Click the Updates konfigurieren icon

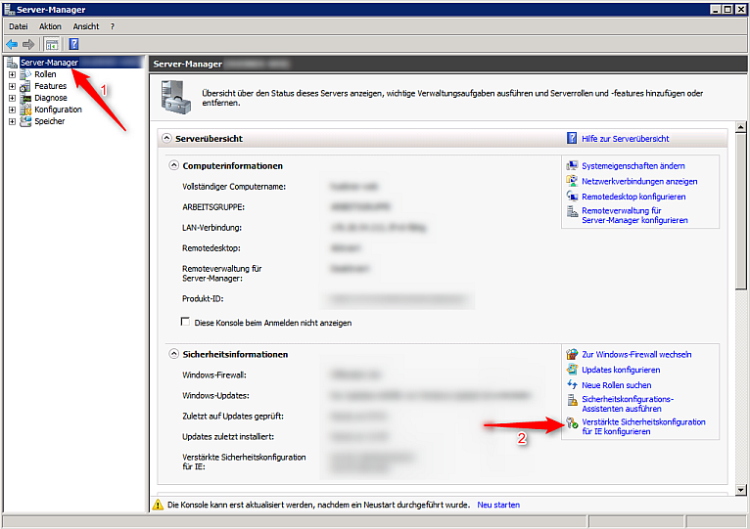(x=572, y=370)
